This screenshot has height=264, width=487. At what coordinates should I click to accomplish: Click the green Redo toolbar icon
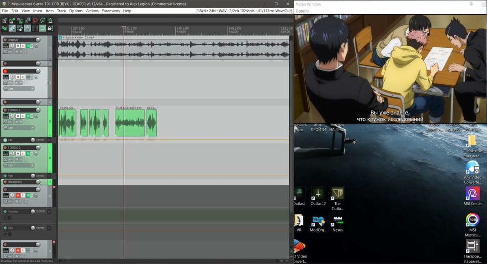coord(43,21)
